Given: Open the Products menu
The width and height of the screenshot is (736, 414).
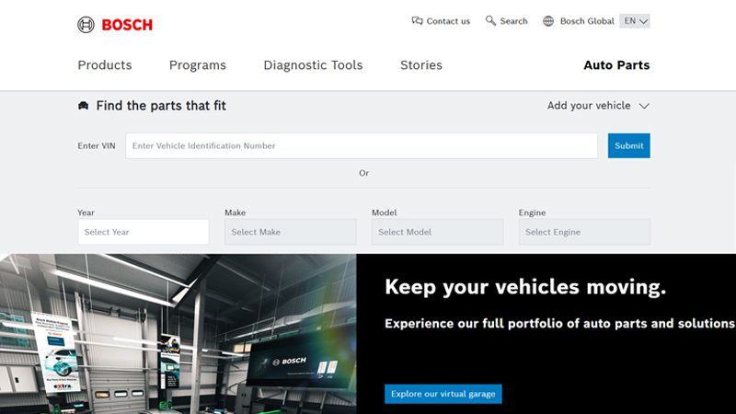Looking at the screenshot, I should (x=105, y=65).
